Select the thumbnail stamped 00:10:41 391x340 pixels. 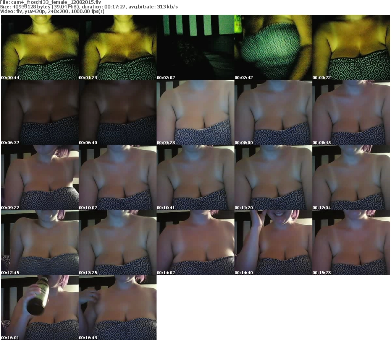tap(195, 177)
